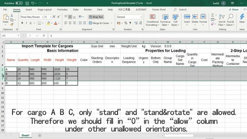This screenshot has height=139, width=247.
Task: Add a new sheet with plus icon
Action: [x=40, y=136]
